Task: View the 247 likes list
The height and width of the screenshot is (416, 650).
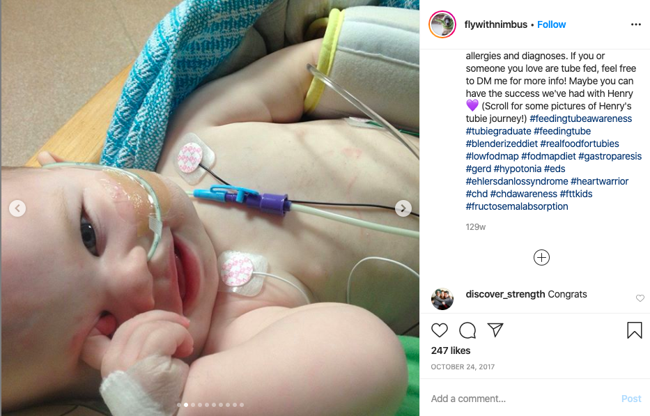Action: [451, 350]
